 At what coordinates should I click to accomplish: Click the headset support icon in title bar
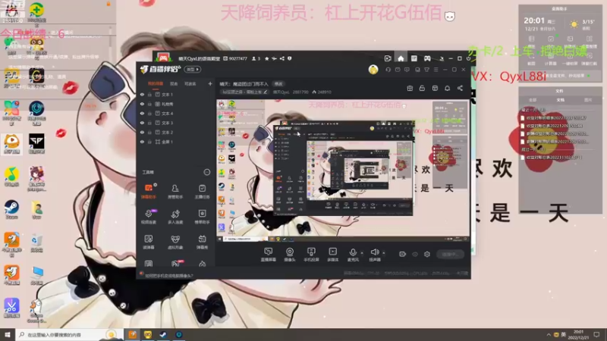click(x=388, y=70)
